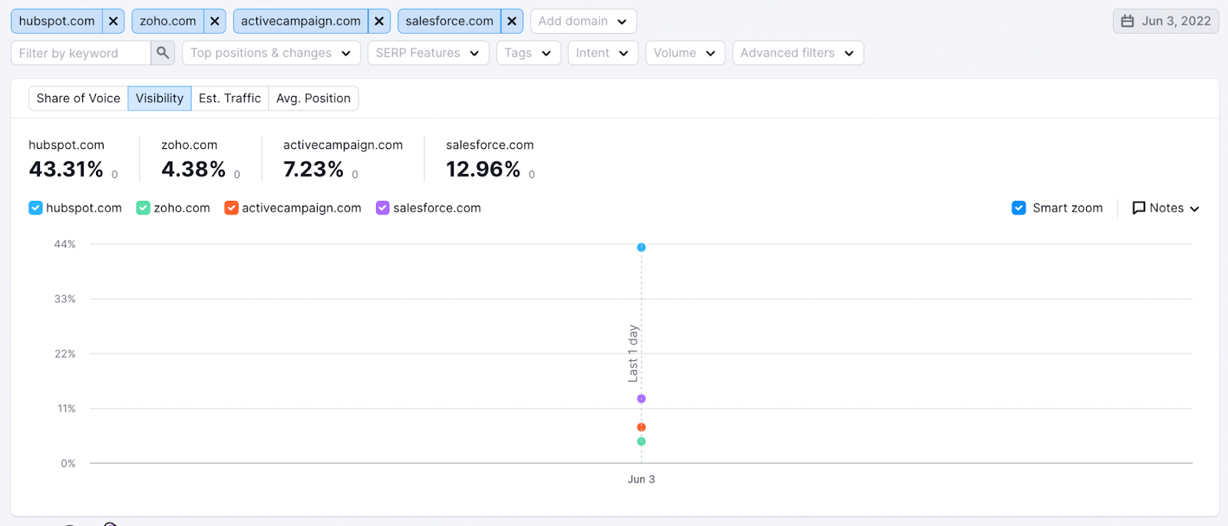The image size is (1228, 526).
Task: Switch to the Share of Voice tab
Action: [x=78, y=98]
